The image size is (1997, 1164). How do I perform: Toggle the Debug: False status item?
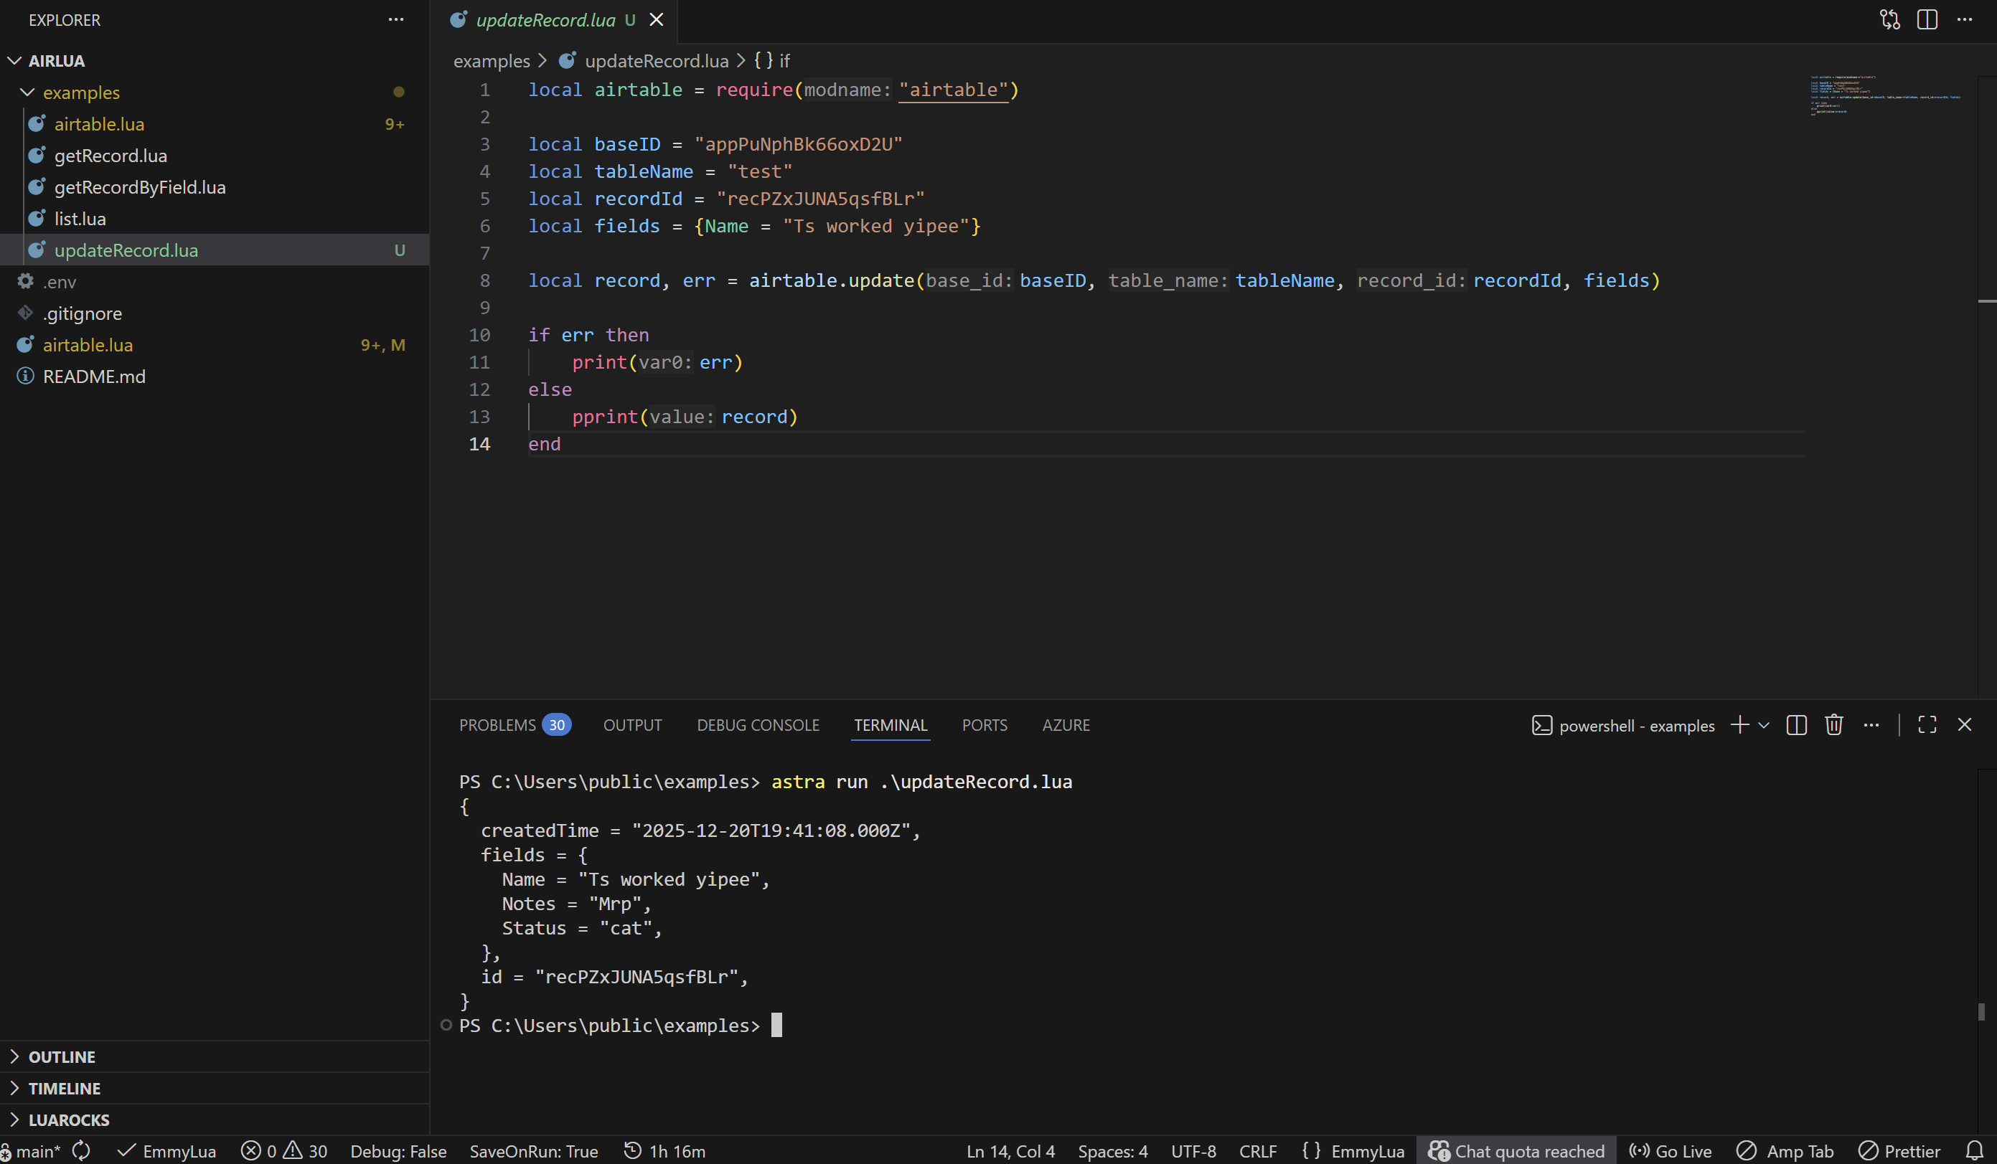tap(398, 1150)
